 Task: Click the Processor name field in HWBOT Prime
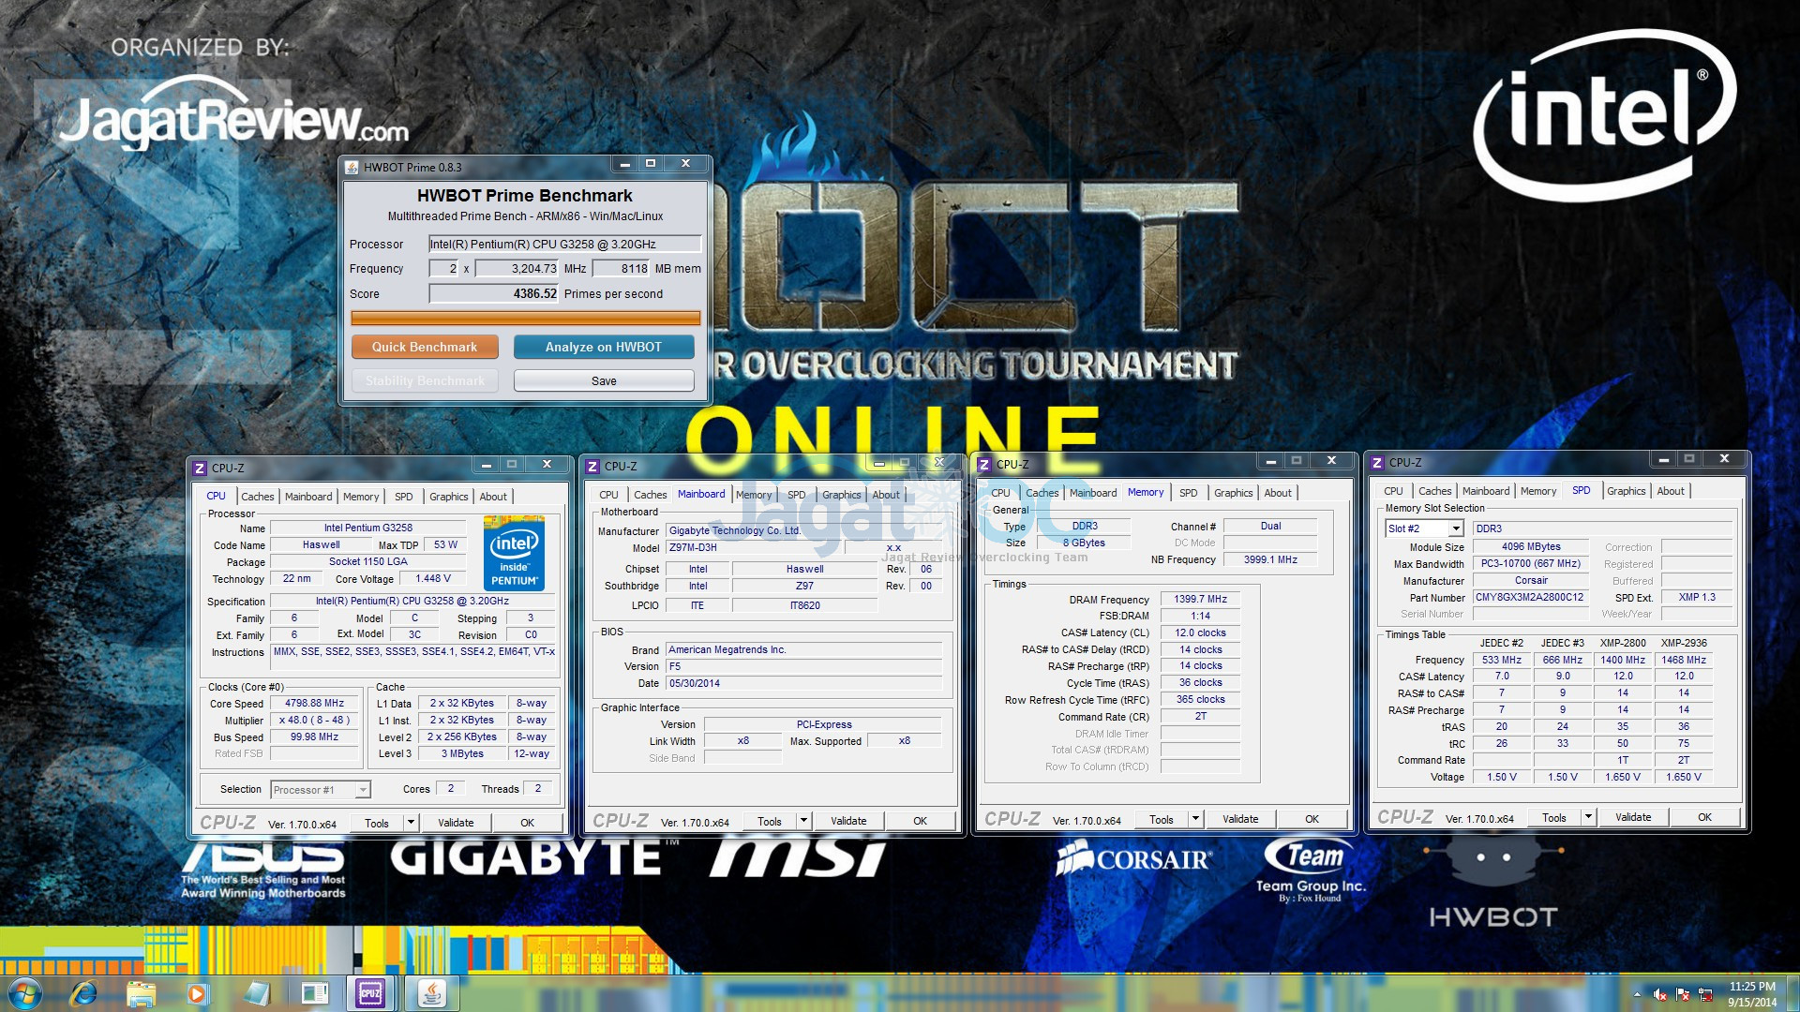[x=564, y=244]
